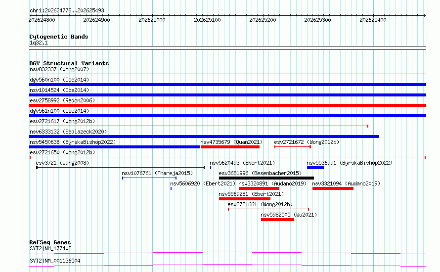This screenshot has width=440, height=272.
Task: Select the esv2721661 (Wong2012b) feature line
Action: click(x=268, y=209)
